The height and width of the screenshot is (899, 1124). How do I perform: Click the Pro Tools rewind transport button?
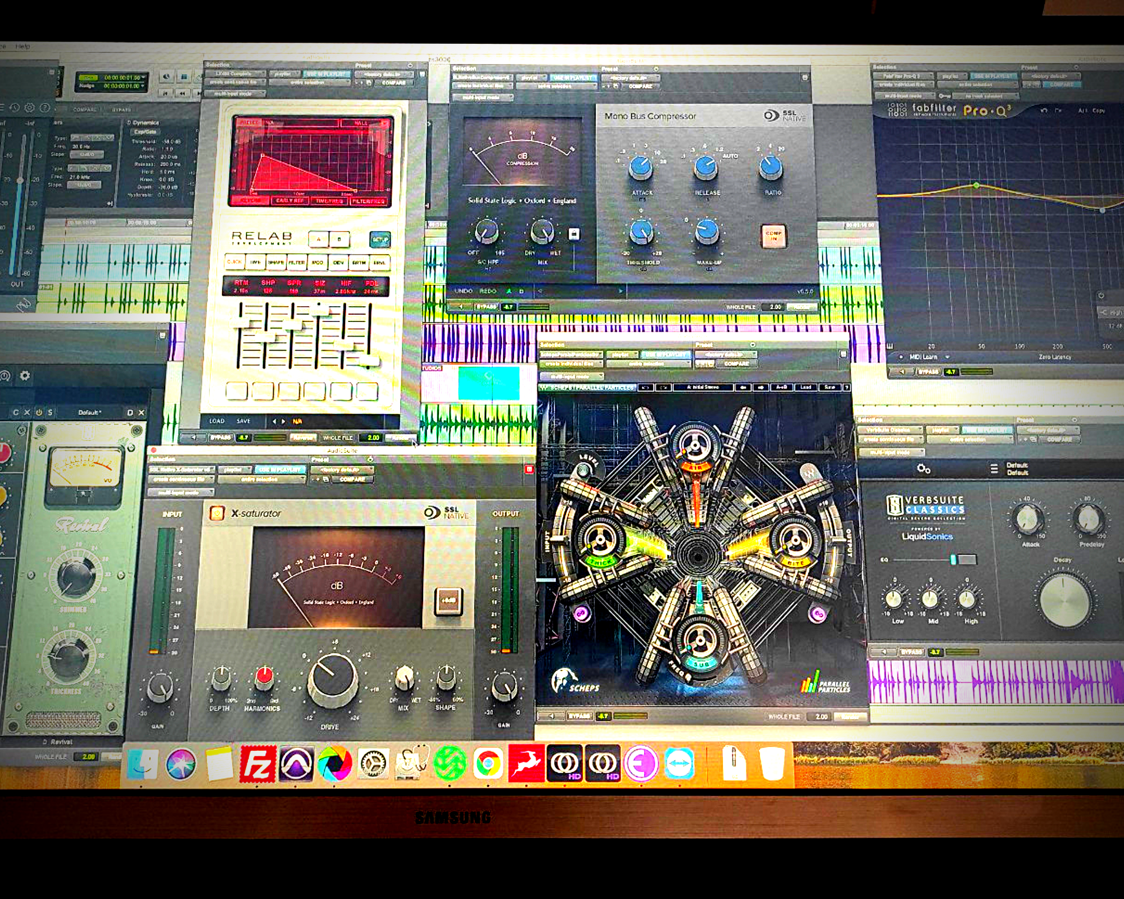tap(182, 93)
